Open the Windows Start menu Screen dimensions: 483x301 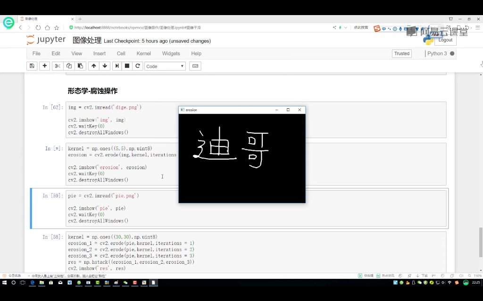coord(4,282)
